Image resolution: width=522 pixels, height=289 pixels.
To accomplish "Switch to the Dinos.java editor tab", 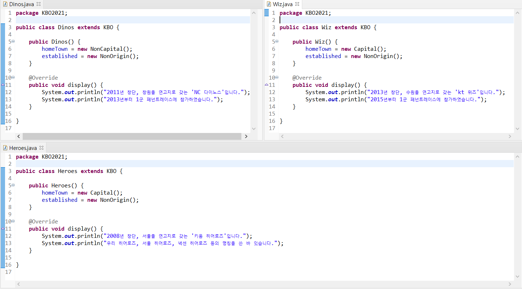I will 22,4.
